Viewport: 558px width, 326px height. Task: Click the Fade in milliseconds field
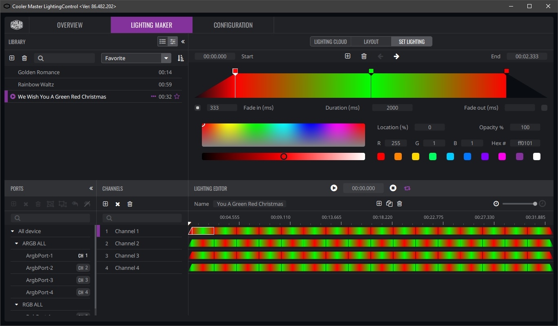(x=222, y=108)
